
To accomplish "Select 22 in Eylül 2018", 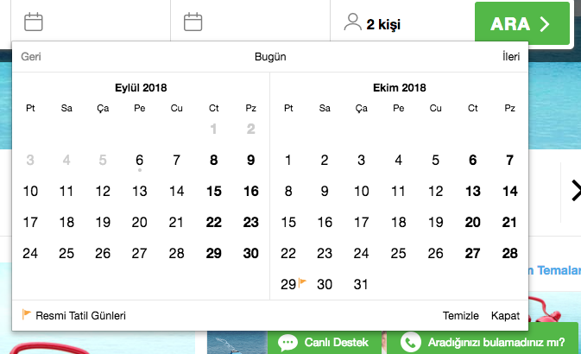I will pyautogui.click(x=213, y=223).
